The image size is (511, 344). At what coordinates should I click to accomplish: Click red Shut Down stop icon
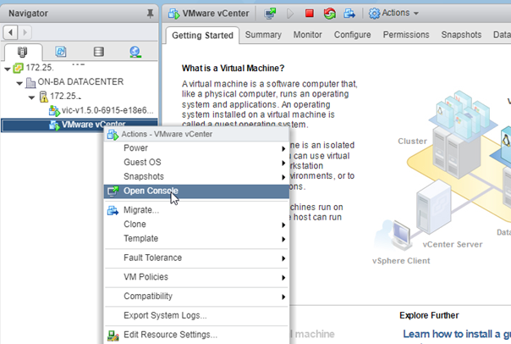pyautogui.click(x=310, y=14)
